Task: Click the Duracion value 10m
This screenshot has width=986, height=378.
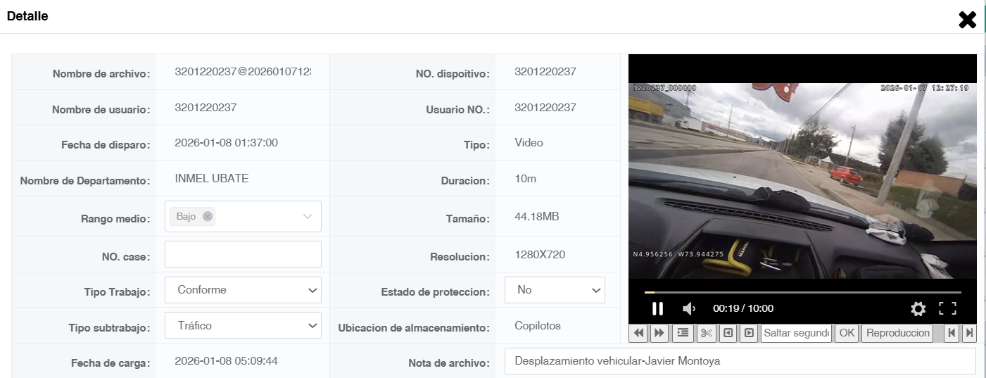Action: point(526,179)
